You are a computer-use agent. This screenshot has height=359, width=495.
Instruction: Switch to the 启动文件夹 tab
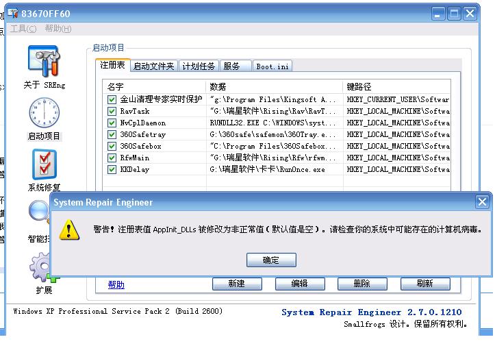click(154, 66)
